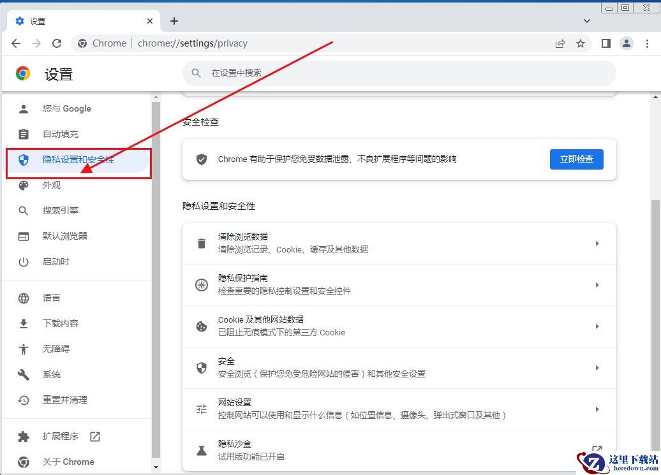Click the reload page icon

click(57, 43)
